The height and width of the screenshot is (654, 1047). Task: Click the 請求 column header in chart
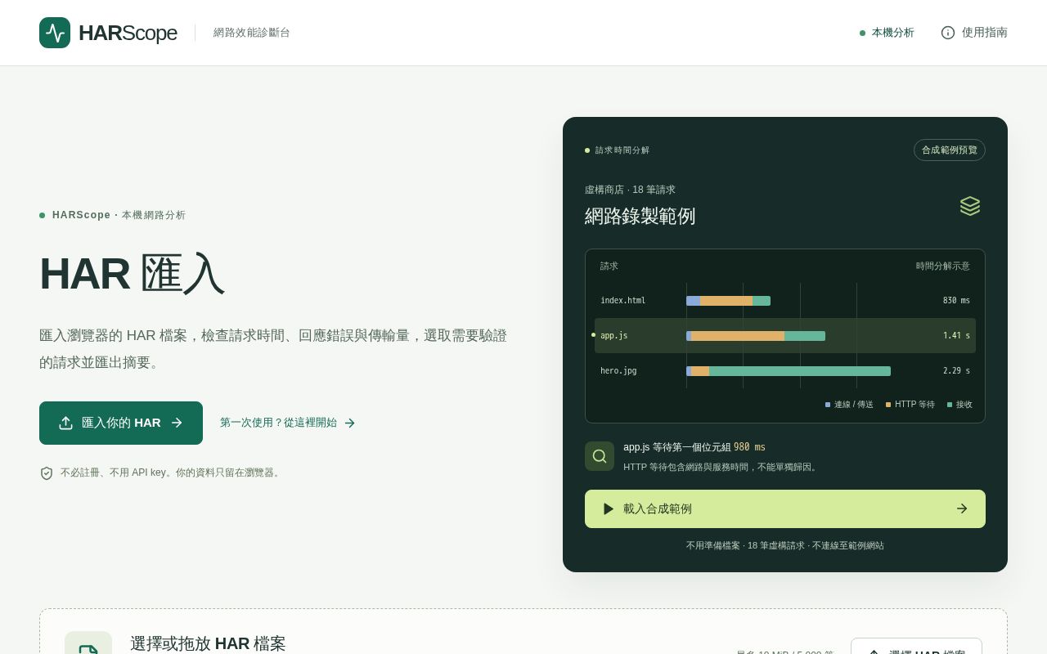coord(609,267)
